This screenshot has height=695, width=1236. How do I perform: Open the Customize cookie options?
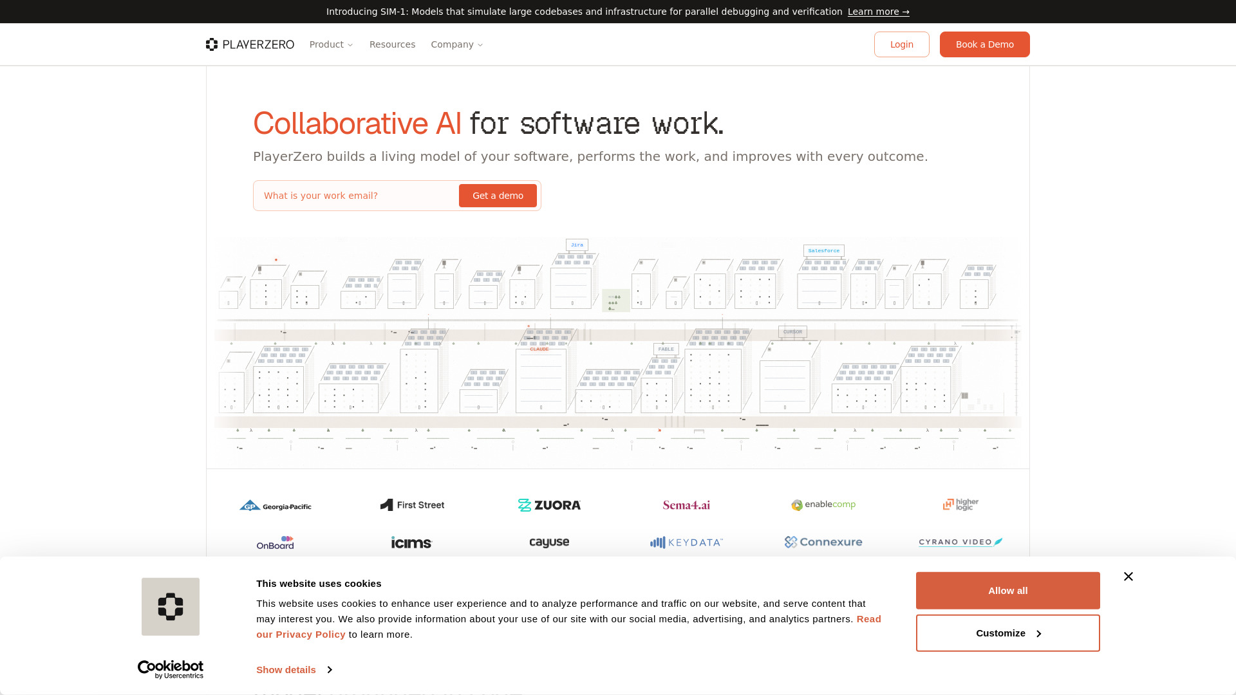[x=1008, y=633]
